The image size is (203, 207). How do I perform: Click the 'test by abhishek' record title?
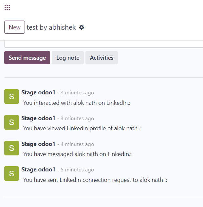tap(51, 27)
